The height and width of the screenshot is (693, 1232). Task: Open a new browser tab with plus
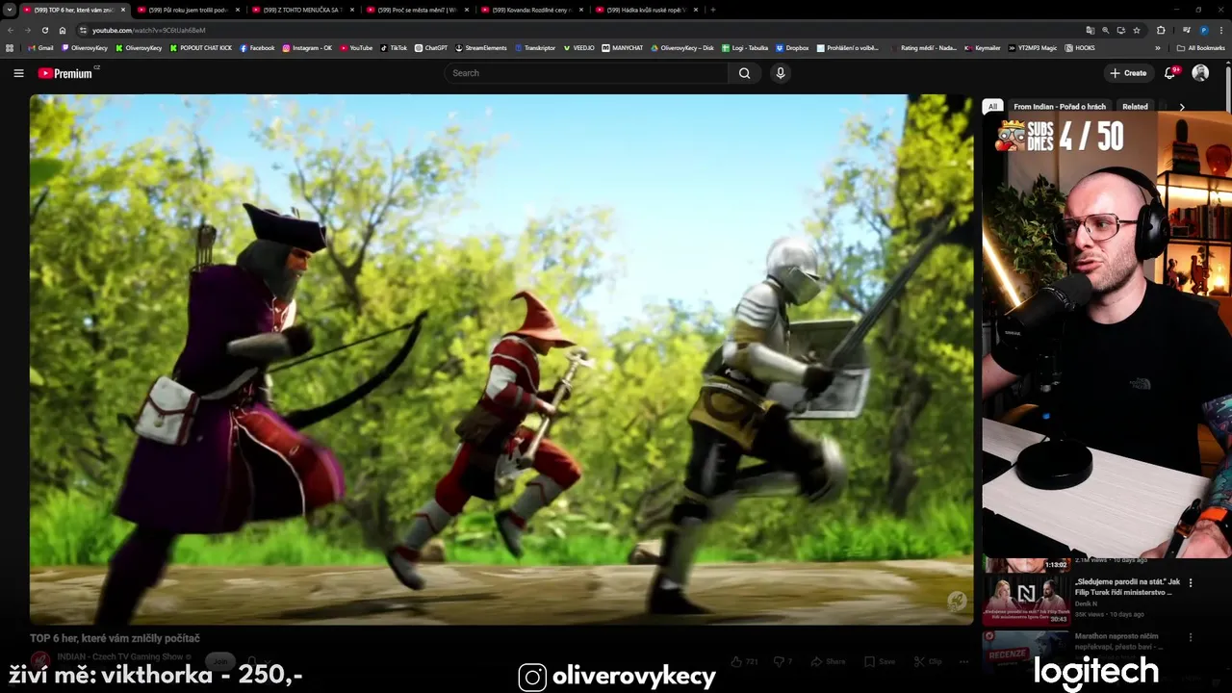(x=712, y=10)
